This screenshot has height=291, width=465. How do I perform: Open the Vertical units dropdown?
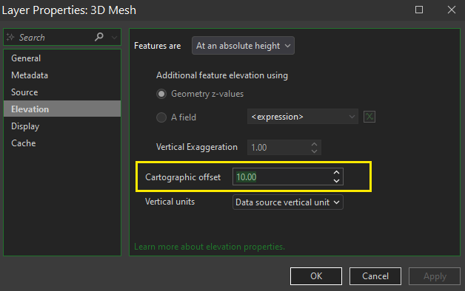[287, 202]
